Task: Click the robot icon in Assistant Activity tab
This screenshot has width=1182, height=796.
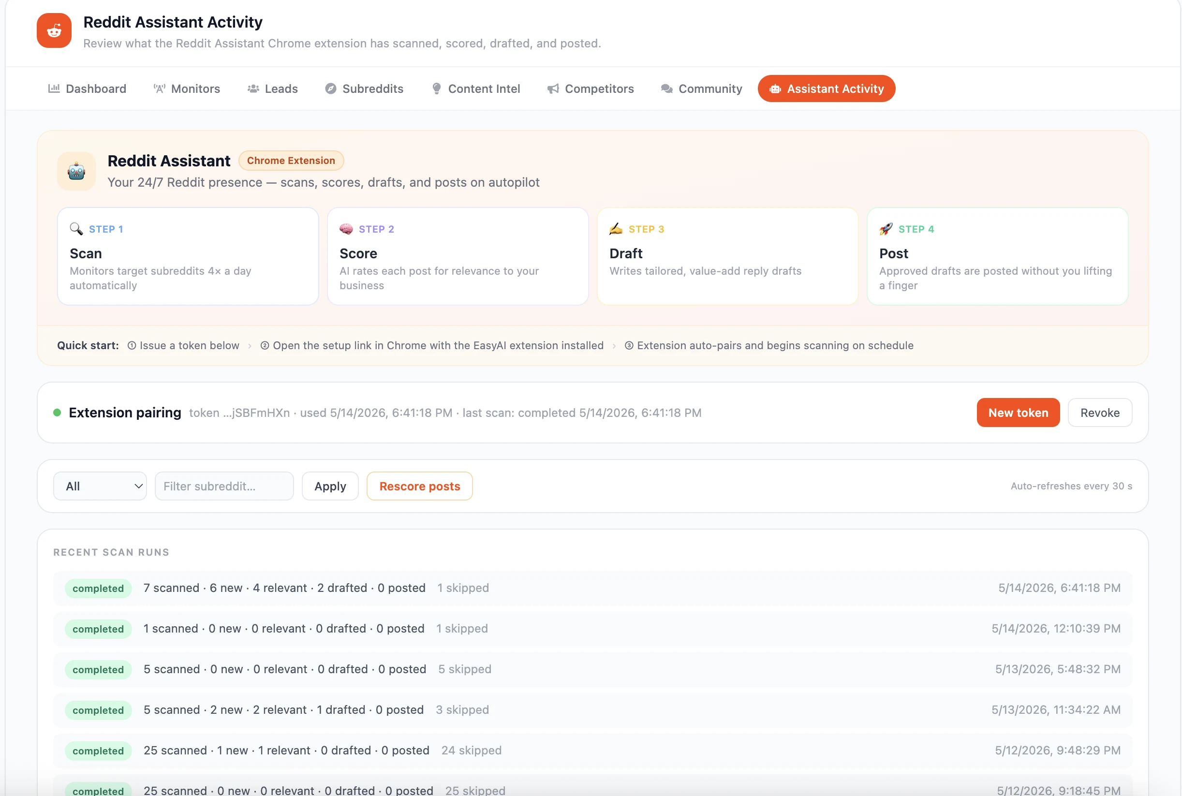Action: [x=775, y=89]
